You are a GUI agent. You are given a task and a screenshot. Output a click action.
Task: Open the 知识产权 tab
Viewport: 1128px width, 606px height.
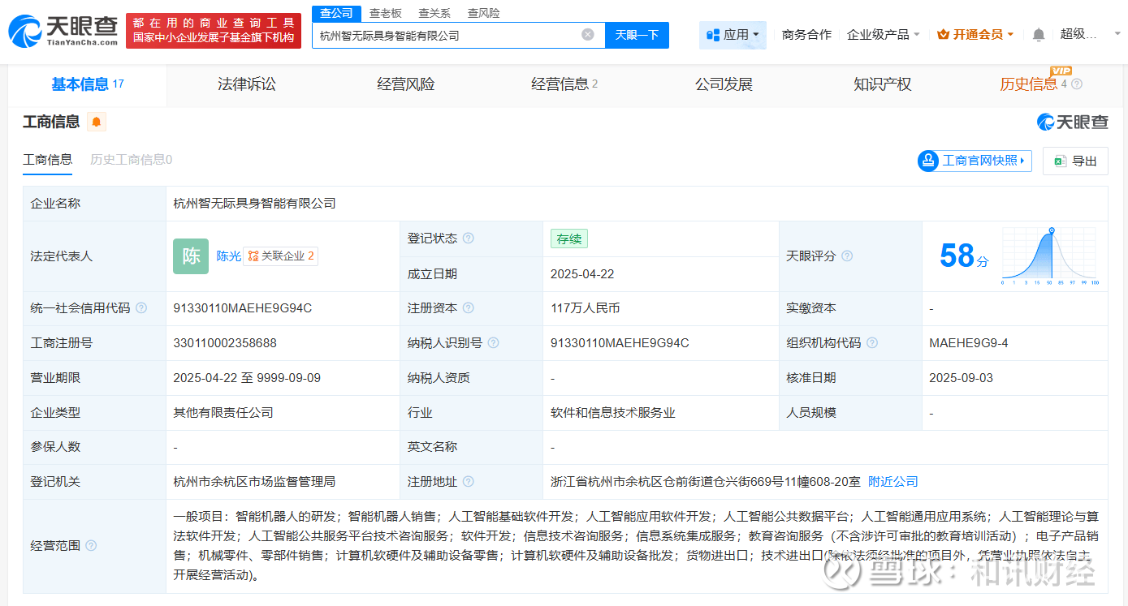point(882,84)
